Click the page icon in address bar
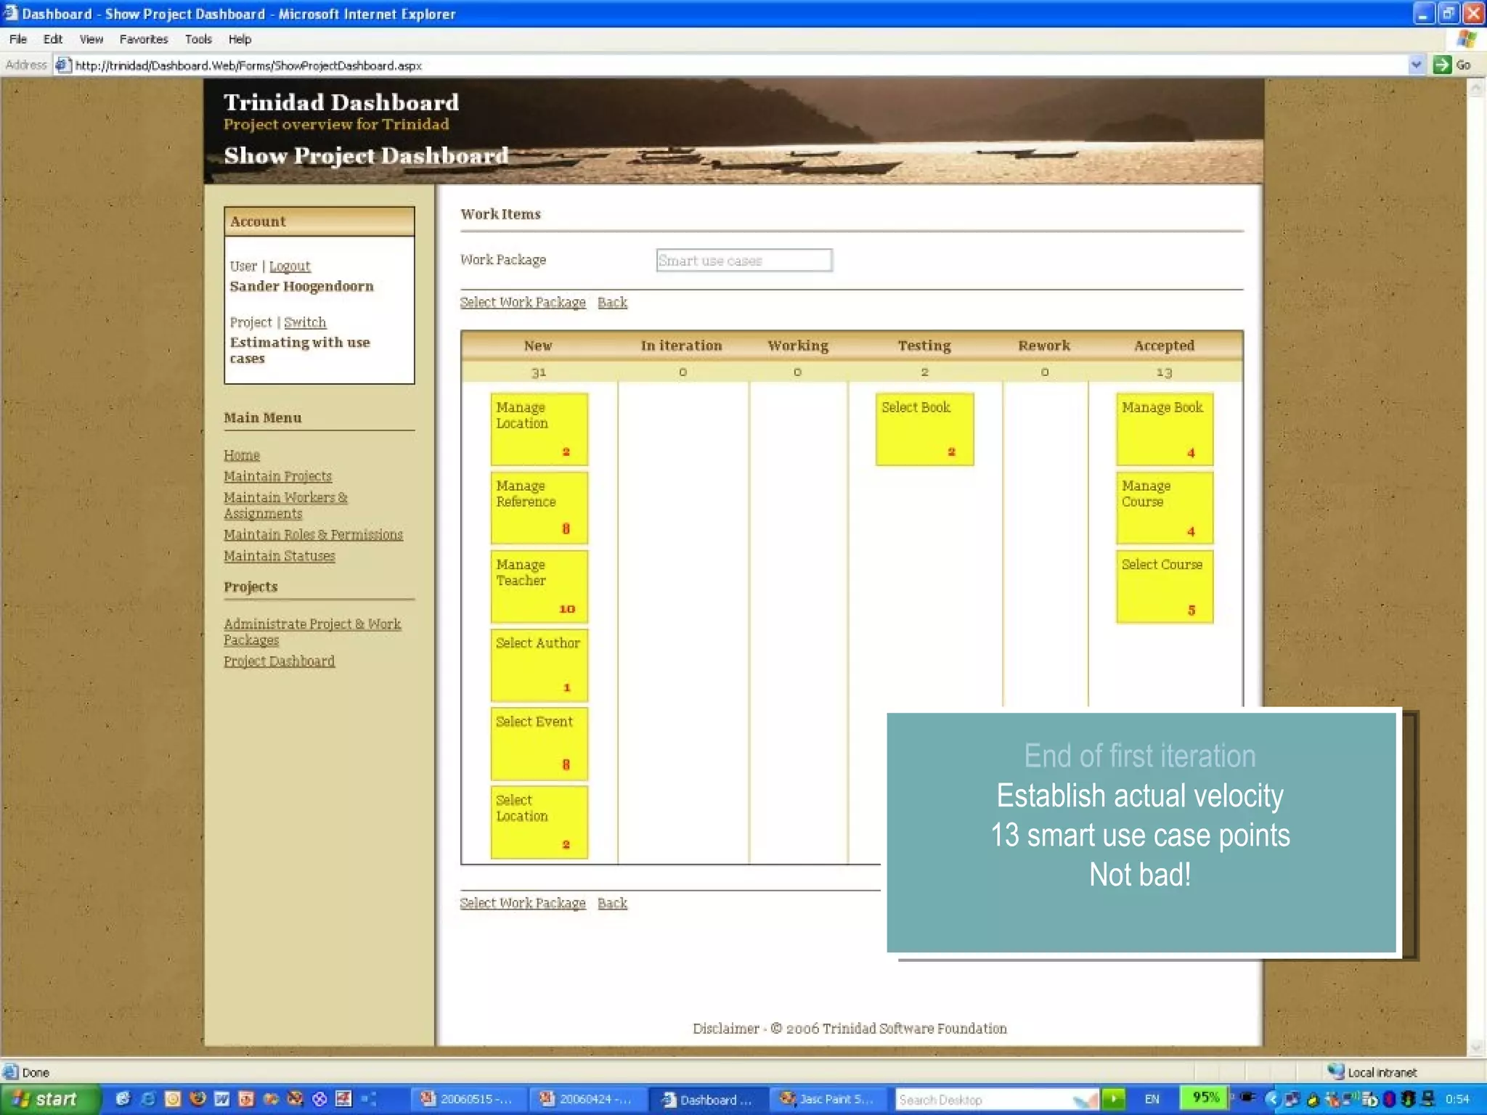 pos(63,65)
